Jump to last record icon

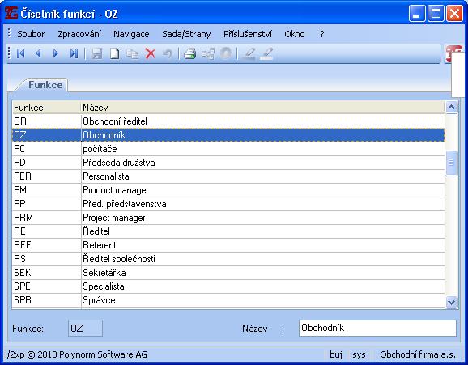coord(74,53)
